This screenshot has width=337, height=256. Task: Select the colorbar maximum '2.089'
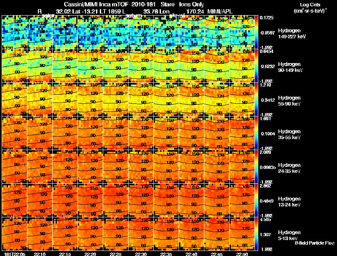point(265,152)
